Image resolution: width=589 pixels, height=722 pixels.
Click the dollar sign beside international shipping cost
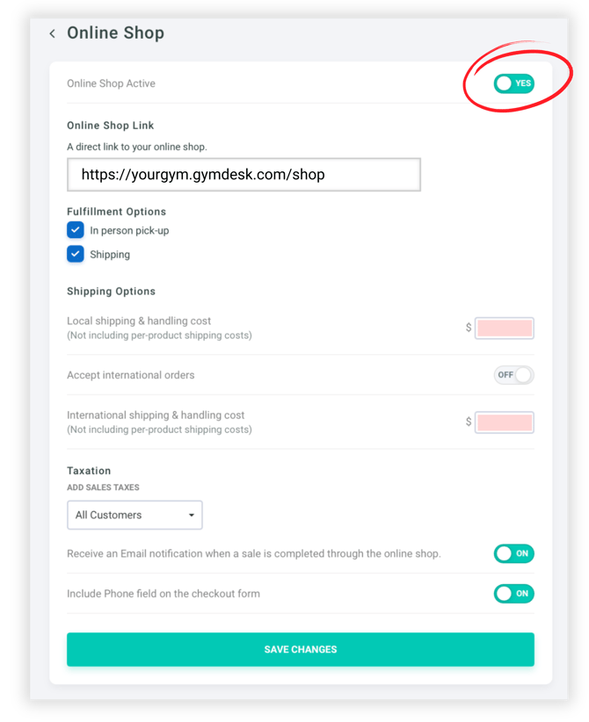pos(469,422)
